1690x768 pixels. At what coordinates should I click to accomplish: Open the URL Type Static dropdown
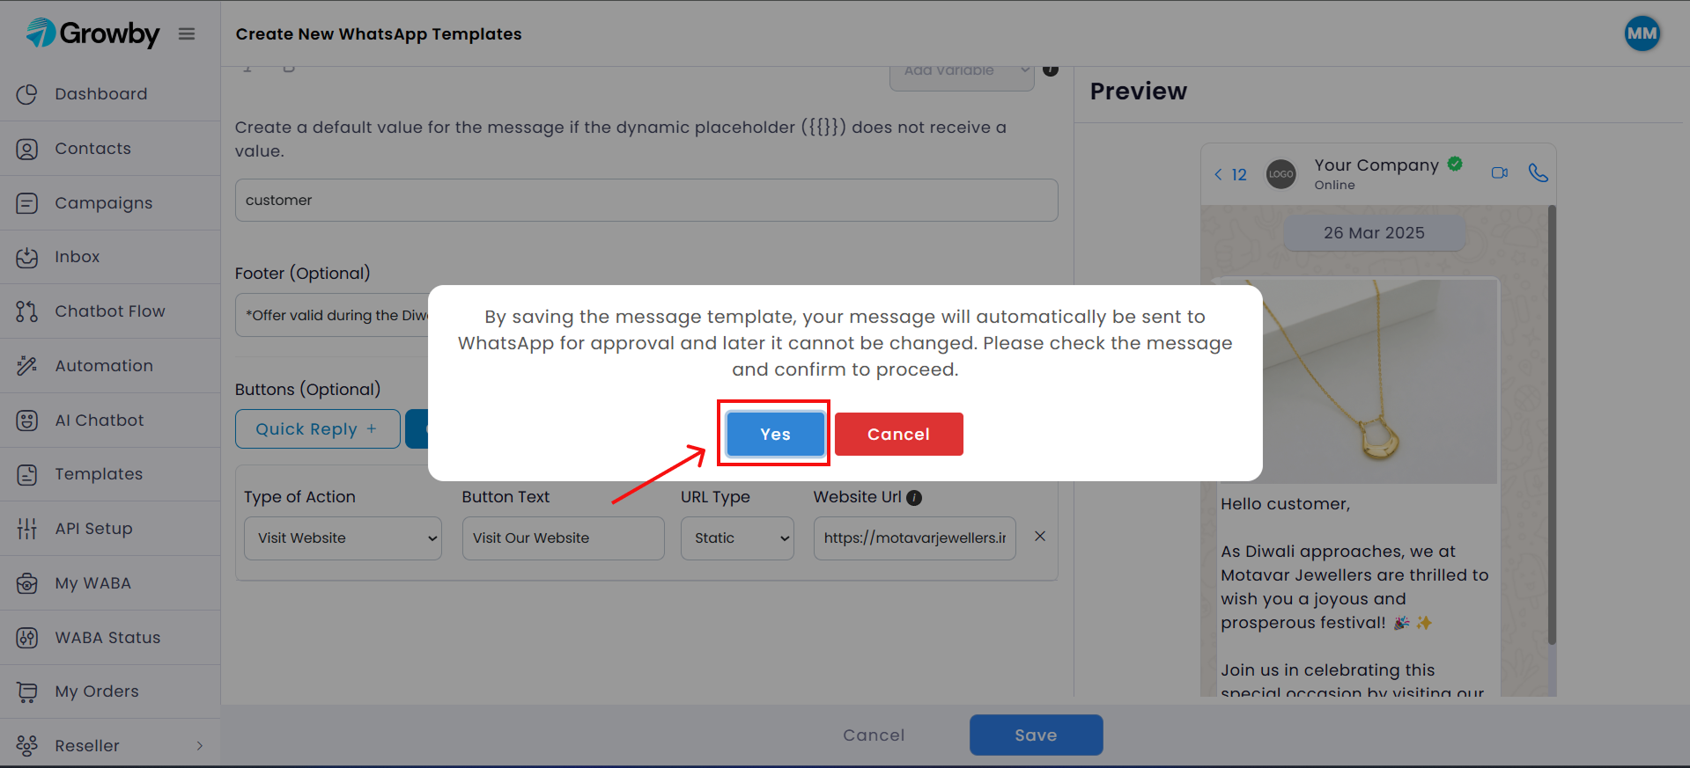coord(737,538)
